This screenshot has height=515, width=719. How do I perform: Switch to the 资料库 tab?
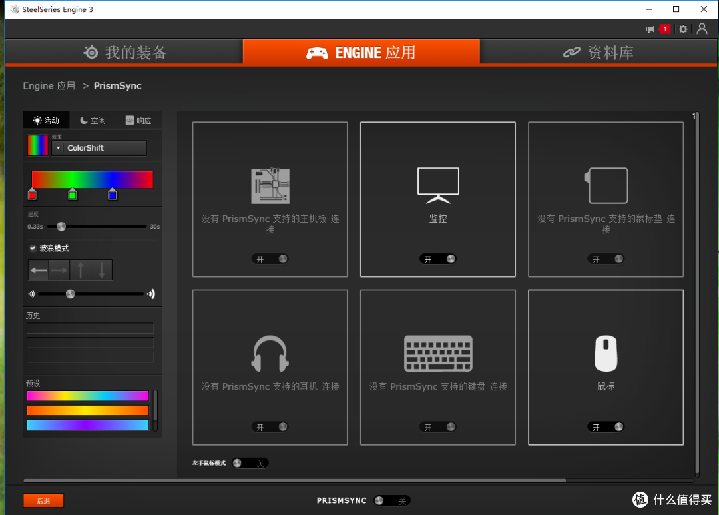pyautogui.click(x=599, y=53)
